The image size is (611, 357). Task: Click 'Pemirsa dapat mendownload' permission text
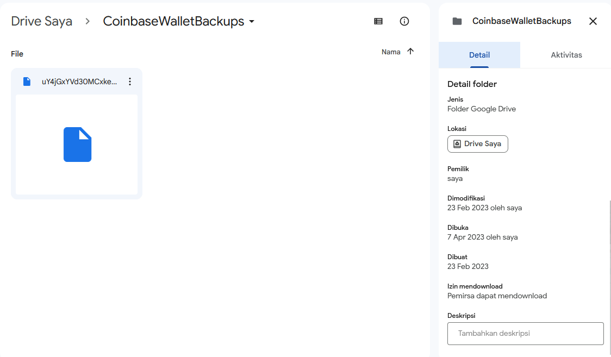pyautogui.click(x=497, y=296)
